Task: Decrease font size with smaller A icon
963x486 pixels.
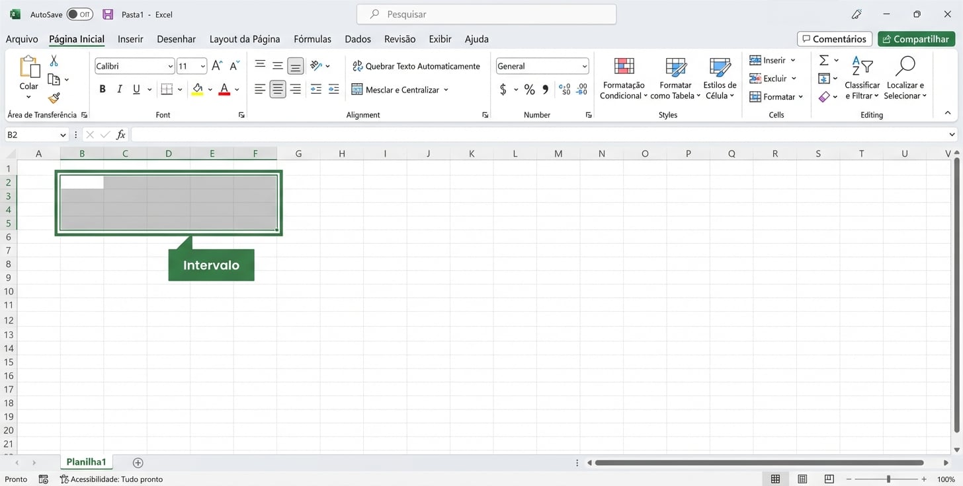Action: 235,66
